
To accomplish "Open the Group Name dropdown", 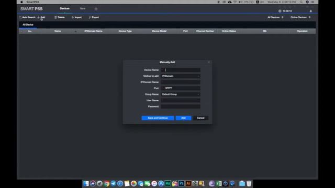I will 181,94.
